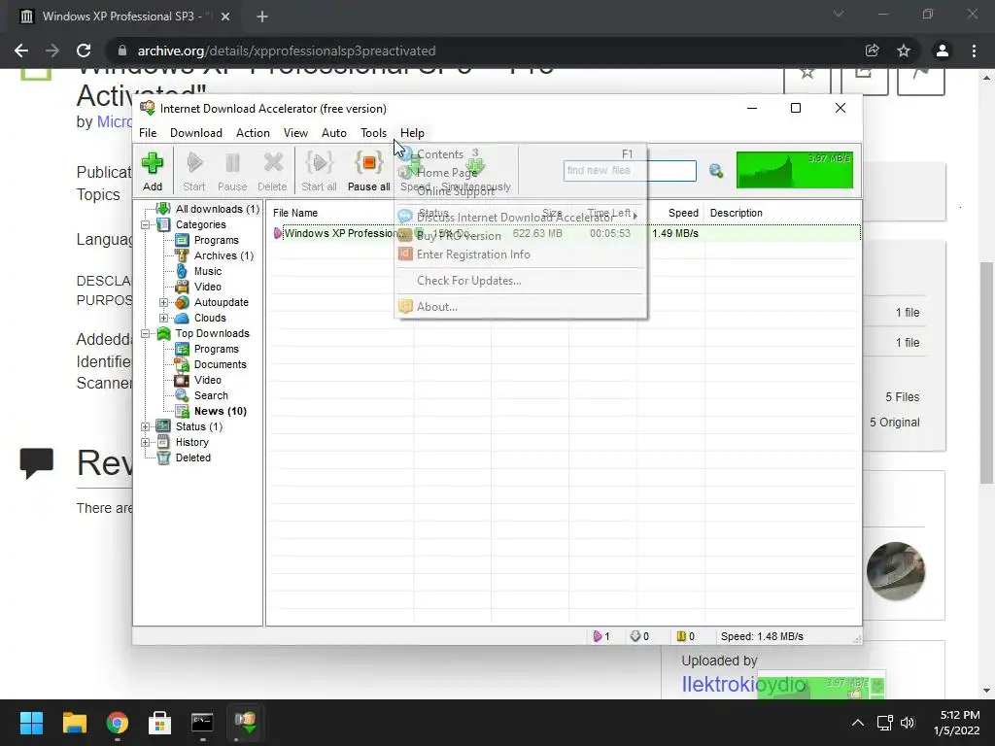The width and height of the screenshot is (995, 746).
Task: Open Search under Top Downloads
Action: pos(211,395)
